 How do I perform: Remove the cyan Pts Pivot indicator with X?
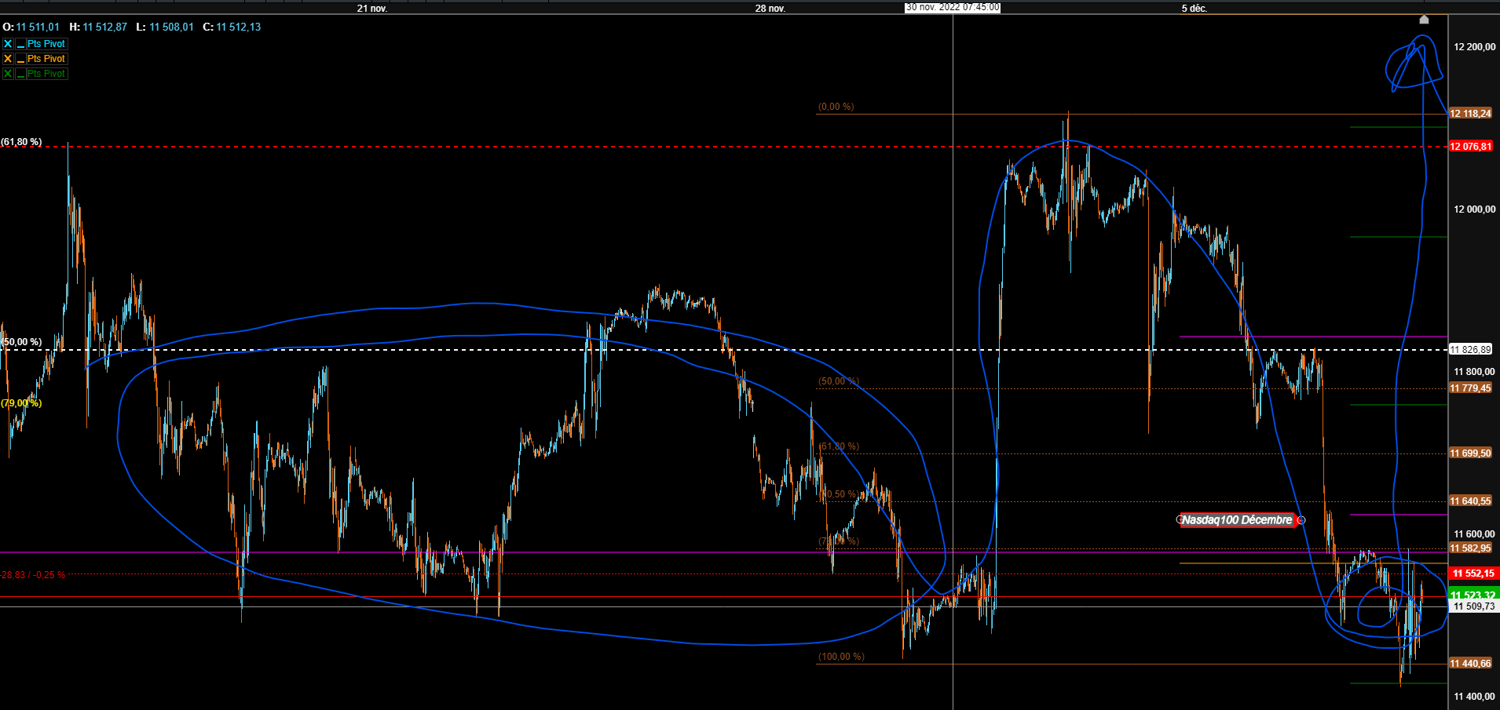pyautogui.click(x=8, y=44)
